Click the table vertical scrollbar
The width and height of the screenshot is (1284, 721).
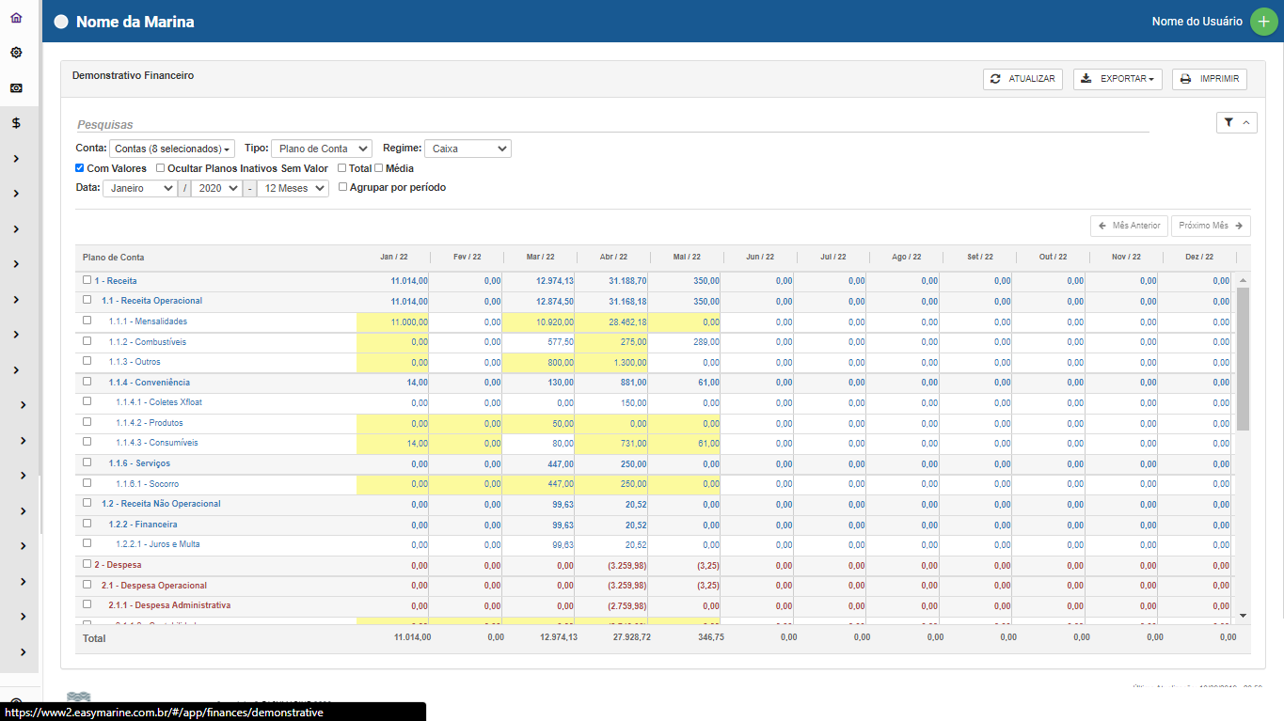pos(1243,357)
